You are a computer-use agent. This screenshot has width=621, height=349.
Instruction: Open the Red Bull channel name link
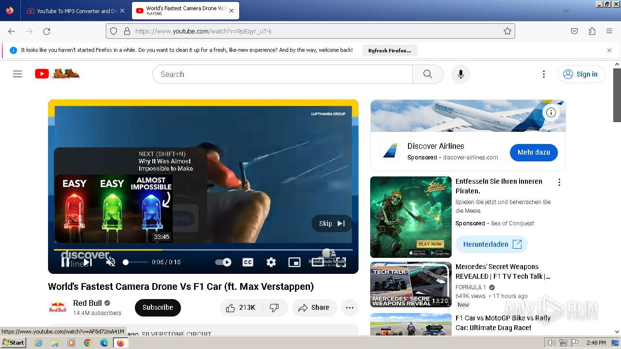coord(87,303)
